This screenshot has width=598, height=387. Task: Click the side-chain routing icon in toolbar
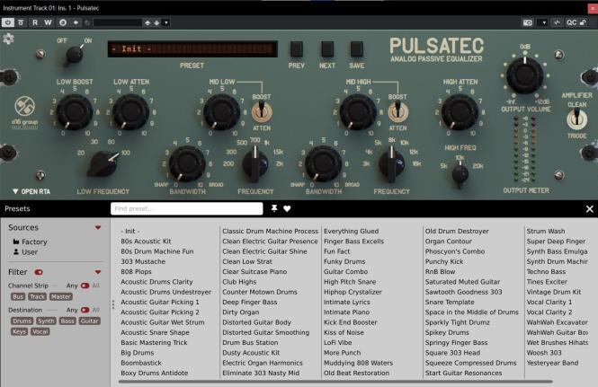[x=558, y=22]
